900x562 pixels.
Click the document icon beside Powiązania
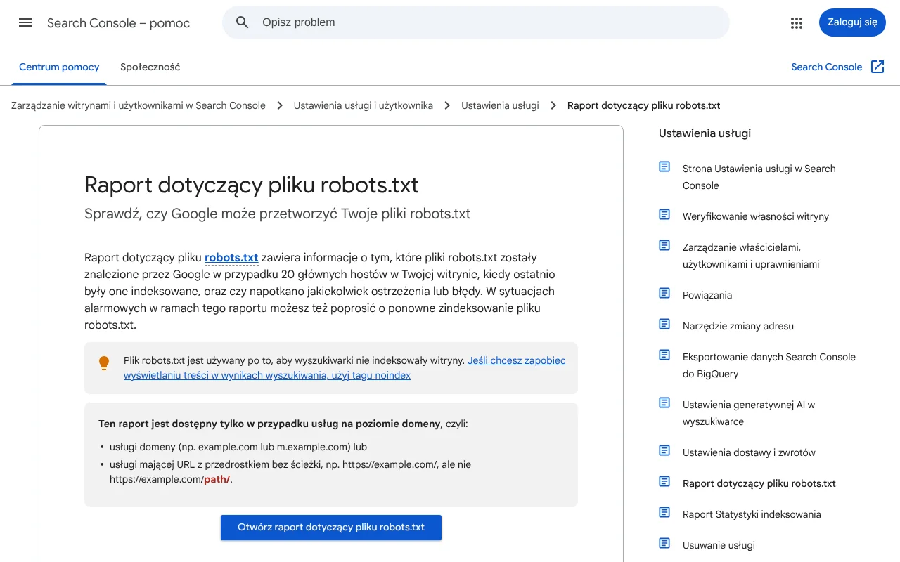(664, 293)
